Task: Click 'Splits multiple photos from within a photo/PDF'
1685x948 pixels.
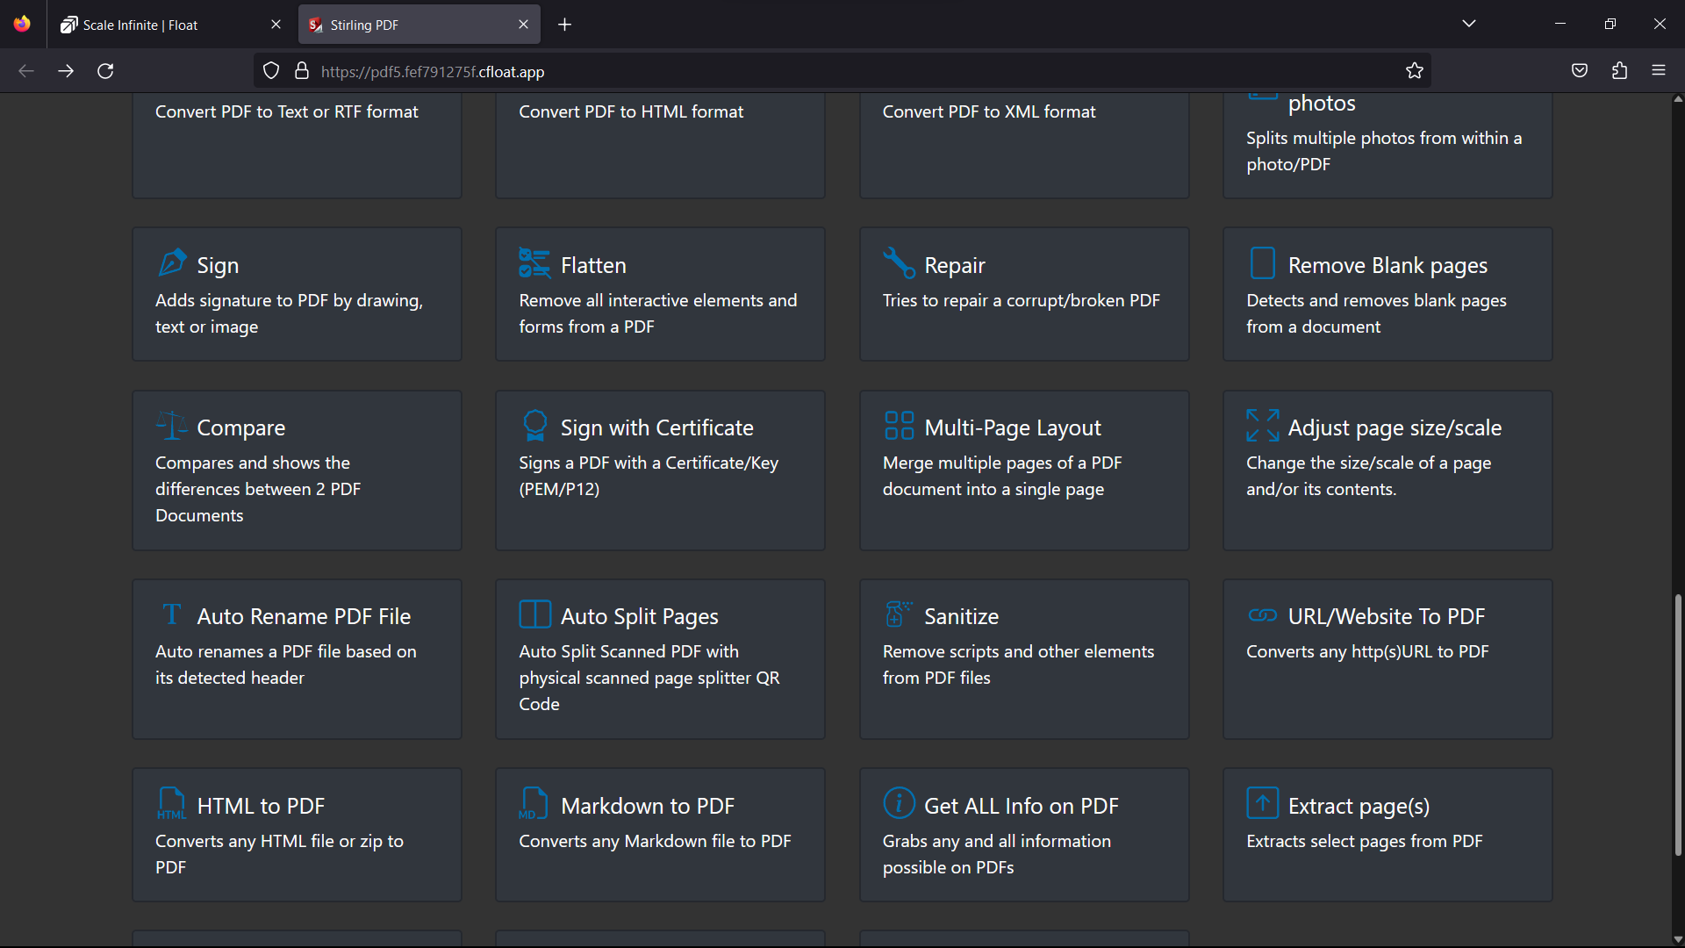Action: [1383, 151]
